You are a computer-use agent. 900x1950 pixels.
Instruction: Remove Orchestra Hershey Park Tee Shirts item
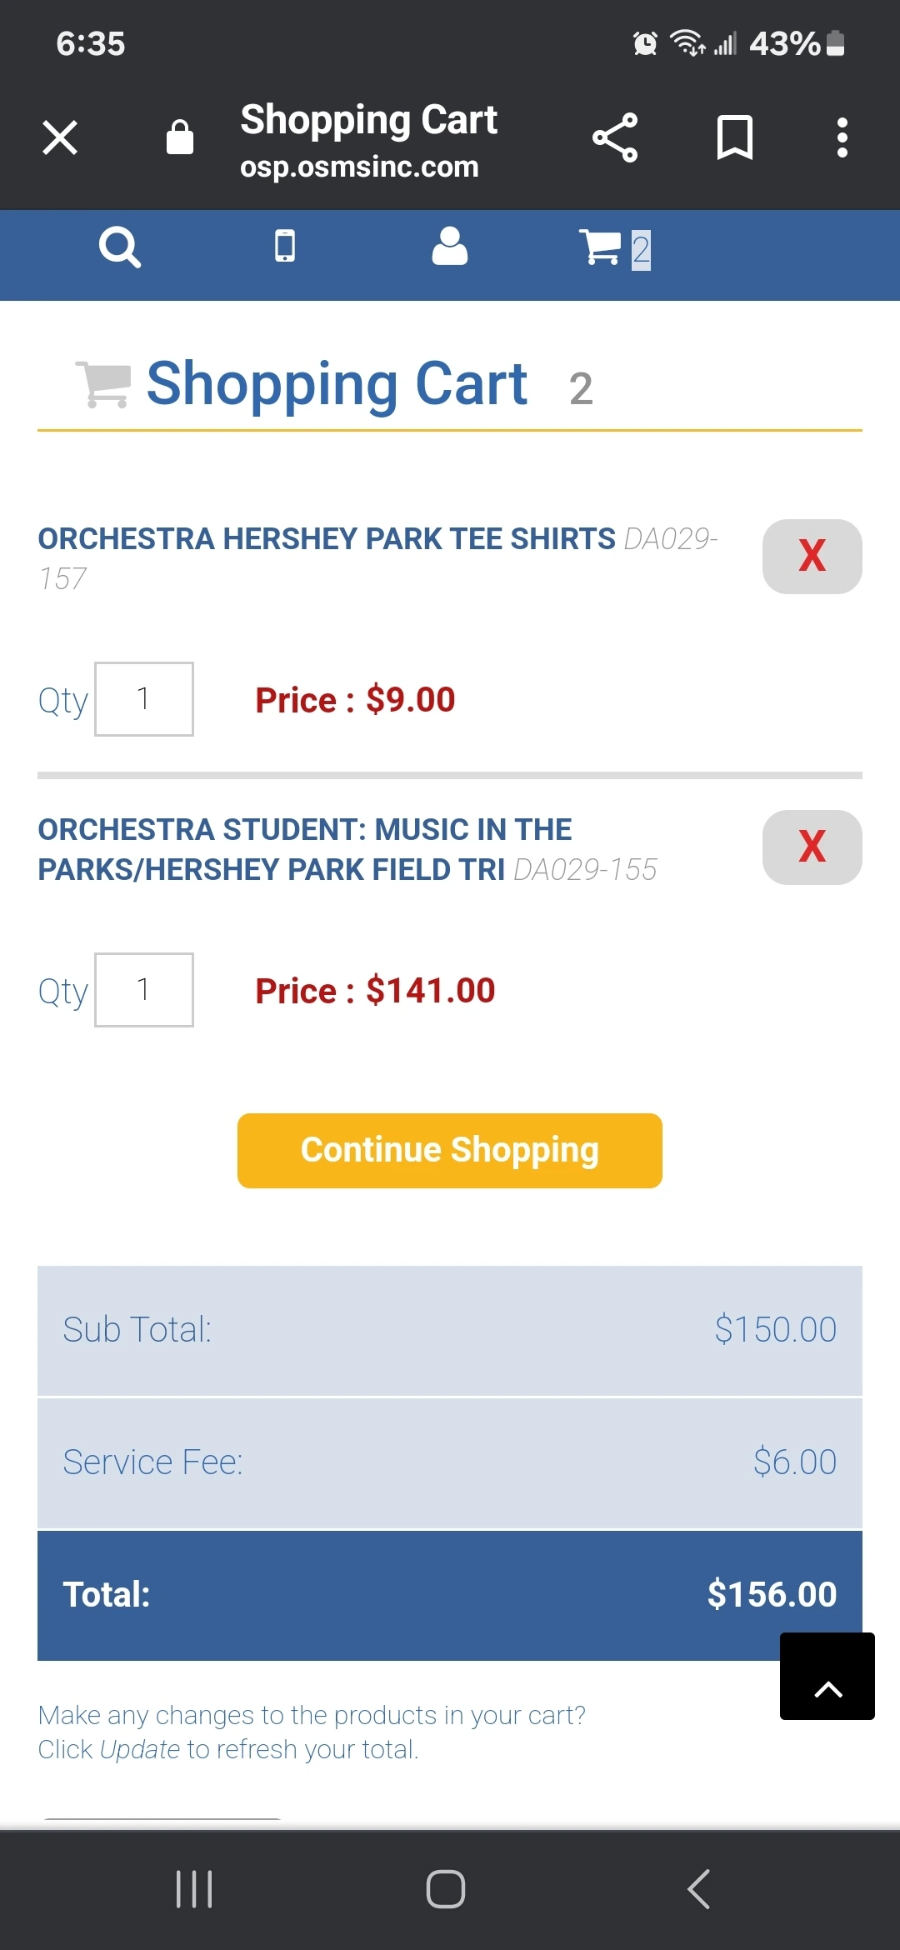812,557
